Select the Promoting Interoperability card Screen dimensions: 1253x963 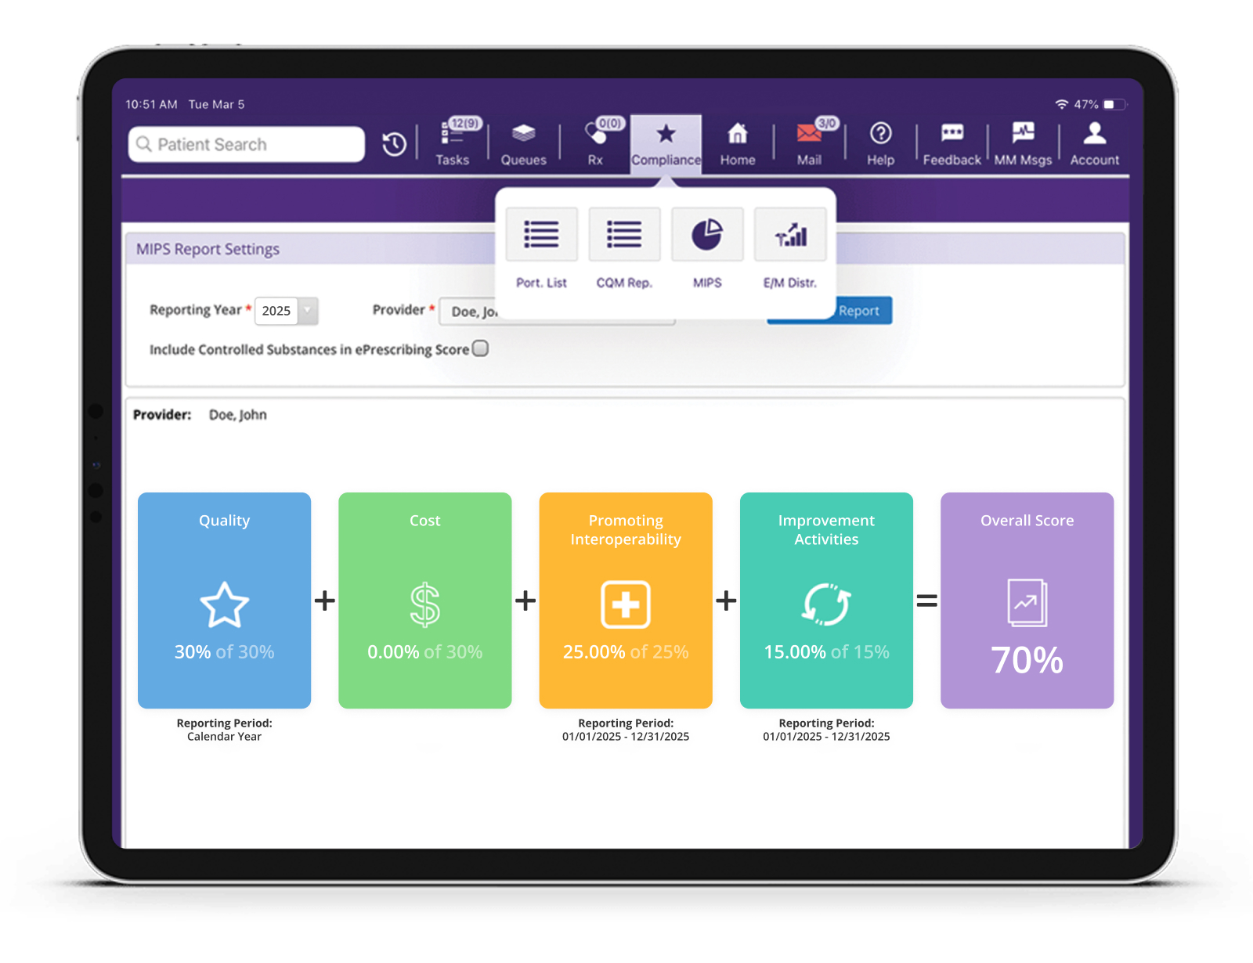click(x=626, y=601)
